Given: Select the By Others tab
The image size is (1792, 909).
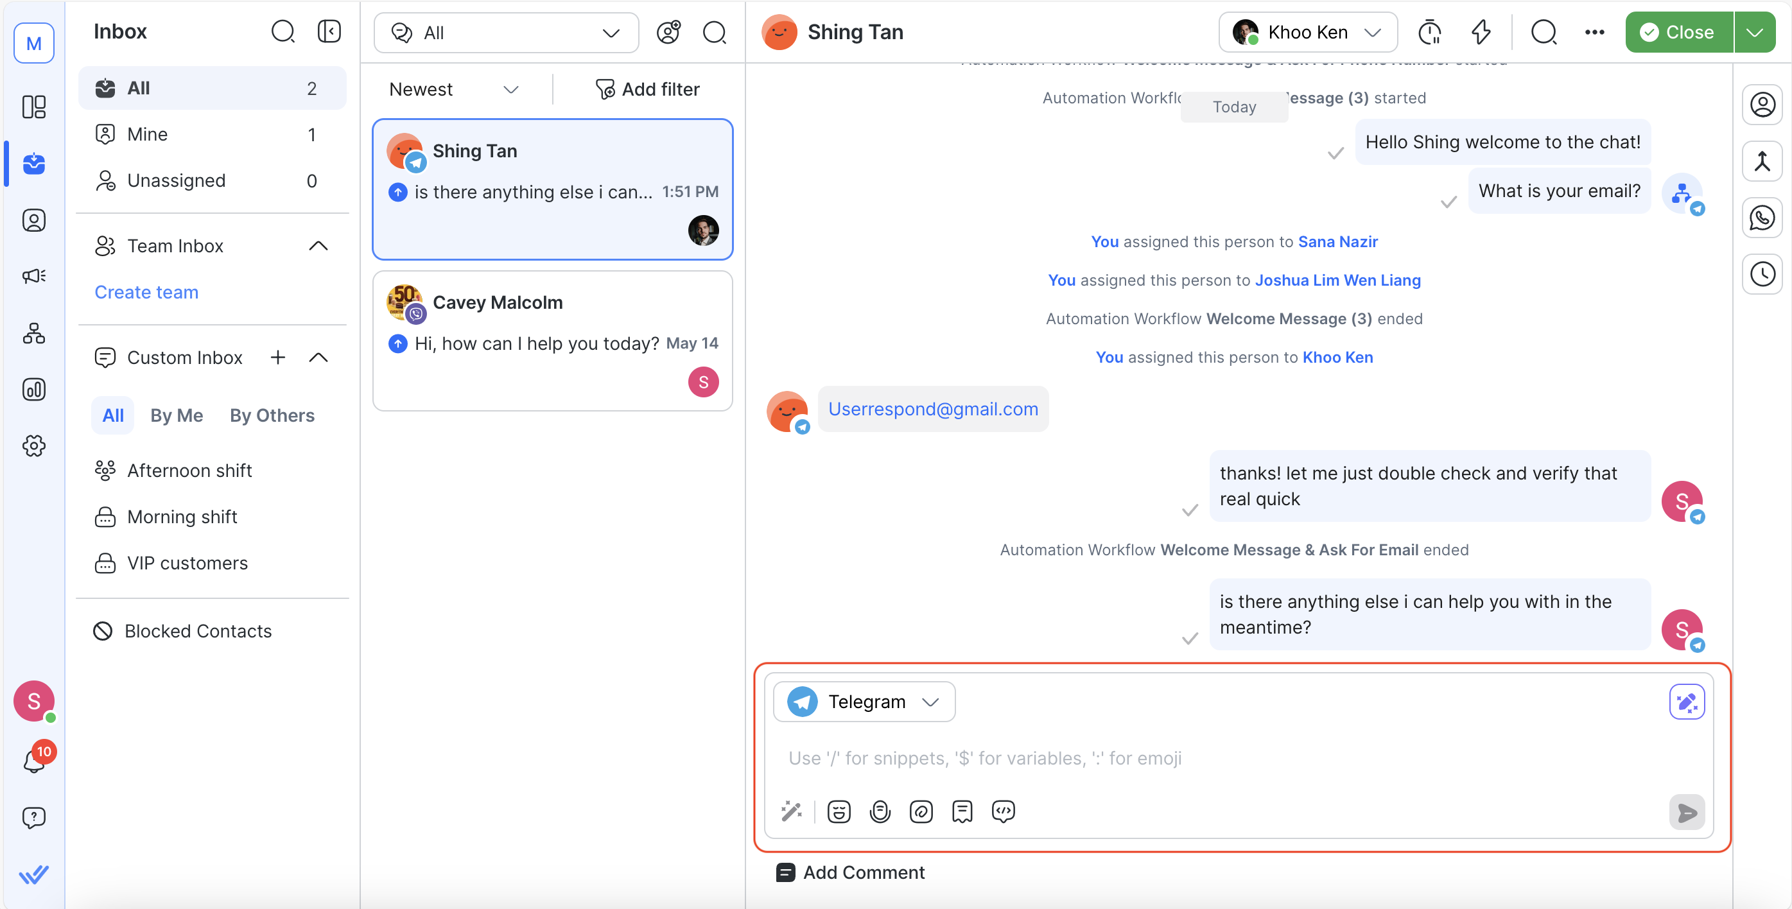Looking at the screenshot, I should 272,415.
